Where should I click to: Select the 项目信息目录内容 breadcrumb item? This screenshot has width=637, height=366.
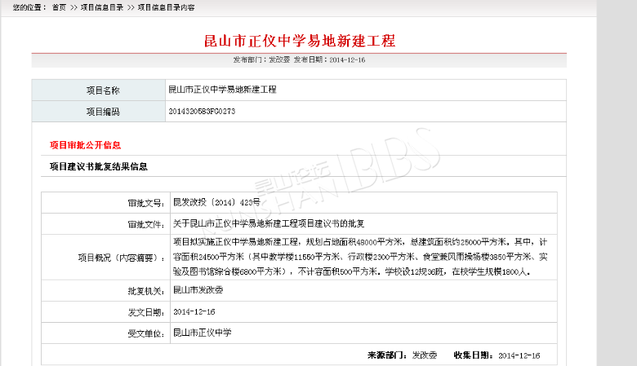(x=166, y=7)
